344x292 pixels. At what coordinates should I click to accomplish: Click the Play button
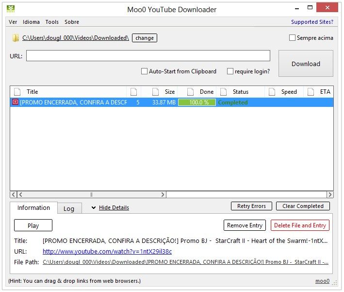tap(33, 225)
